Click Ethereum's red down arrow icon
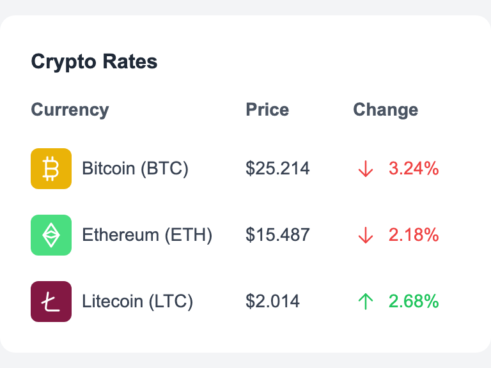Image resolution: width=491 pixels, height=368 pixels. click(x=366, y=235)
